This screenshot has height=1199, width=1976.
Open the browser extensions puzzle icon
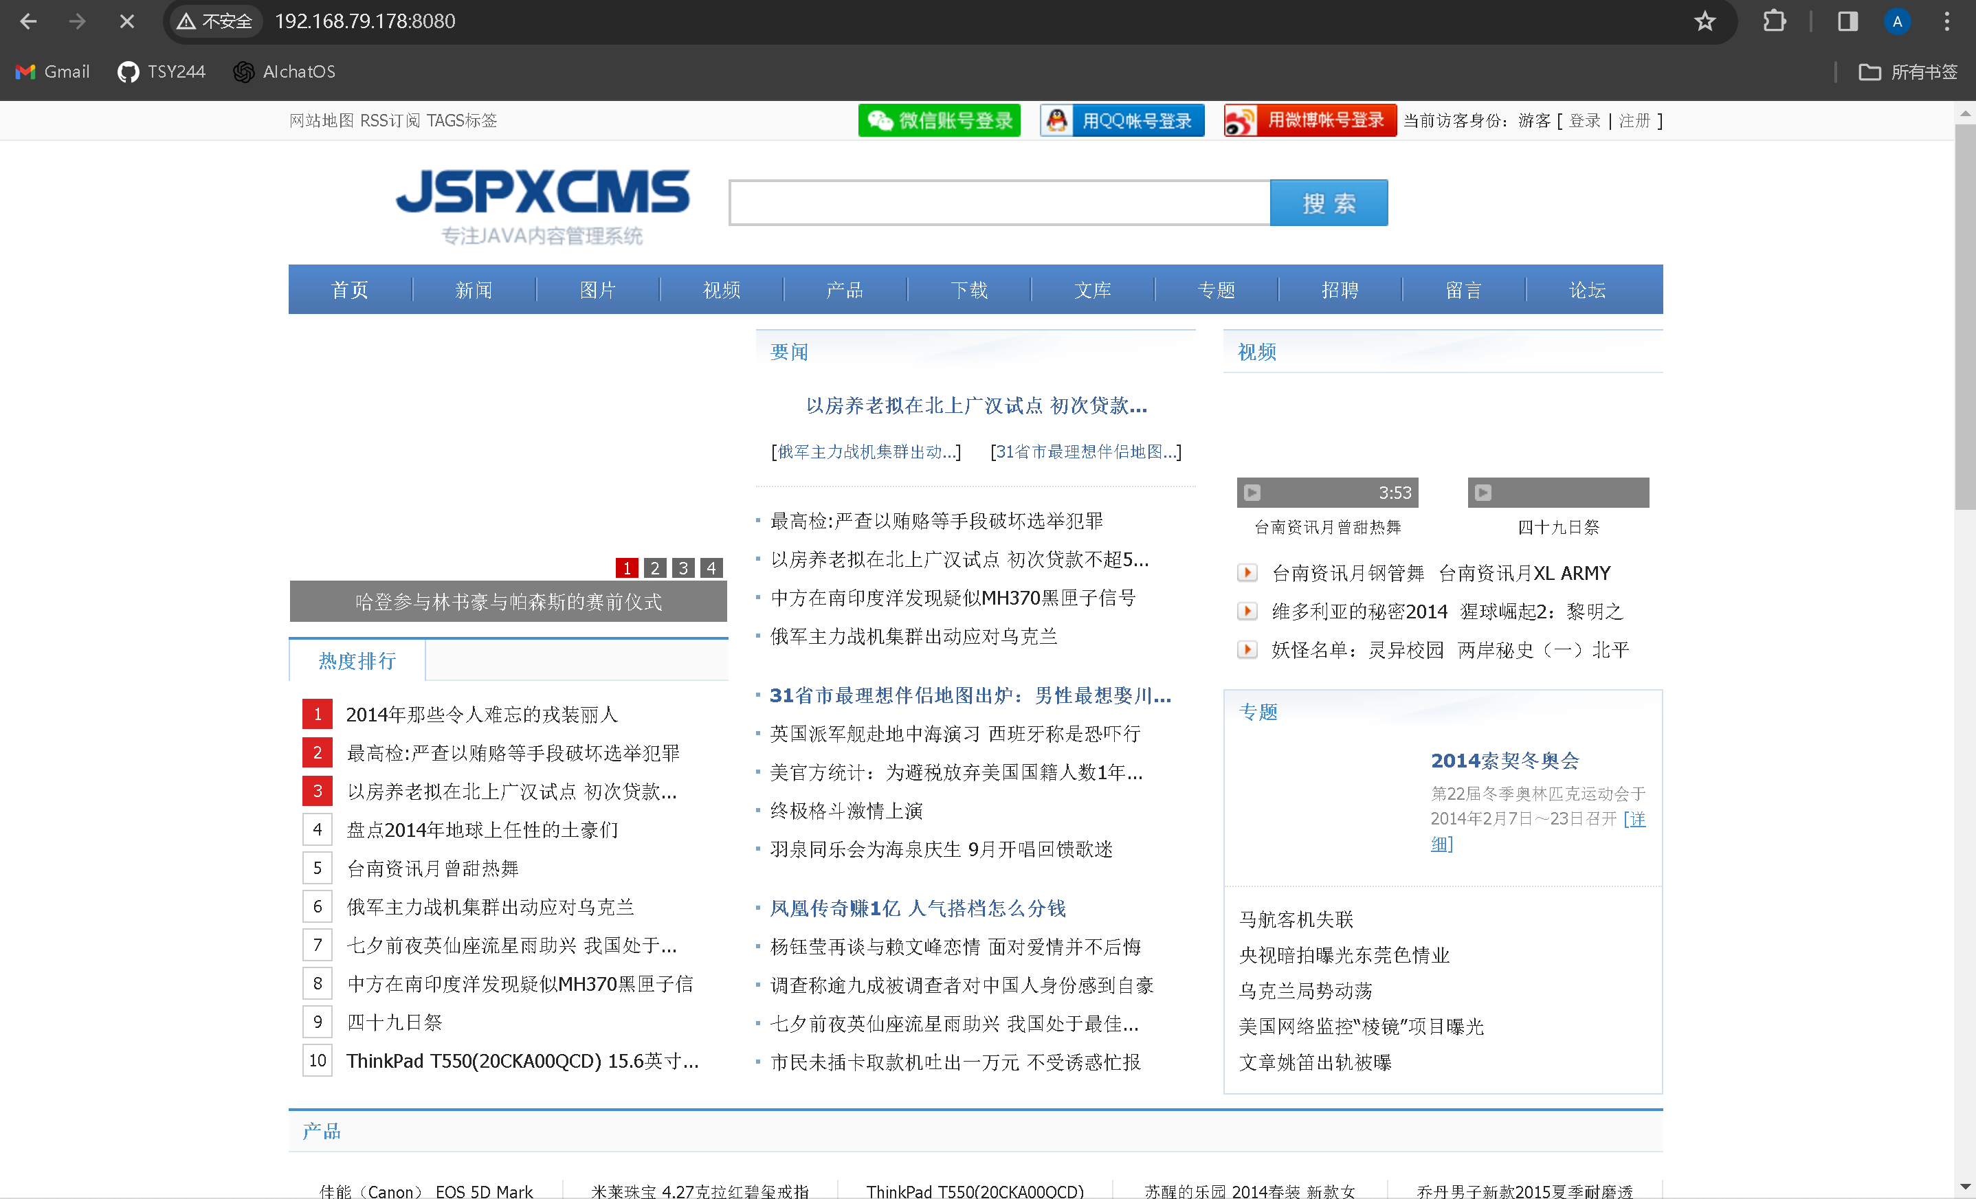[x=1774, y=21]
